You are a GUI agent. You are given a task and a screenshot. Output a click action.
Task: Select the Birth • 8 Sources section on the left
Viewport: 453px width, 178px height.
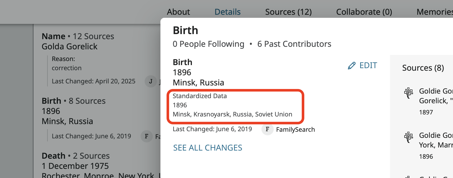pyautogui.click(x=73, y=101)
